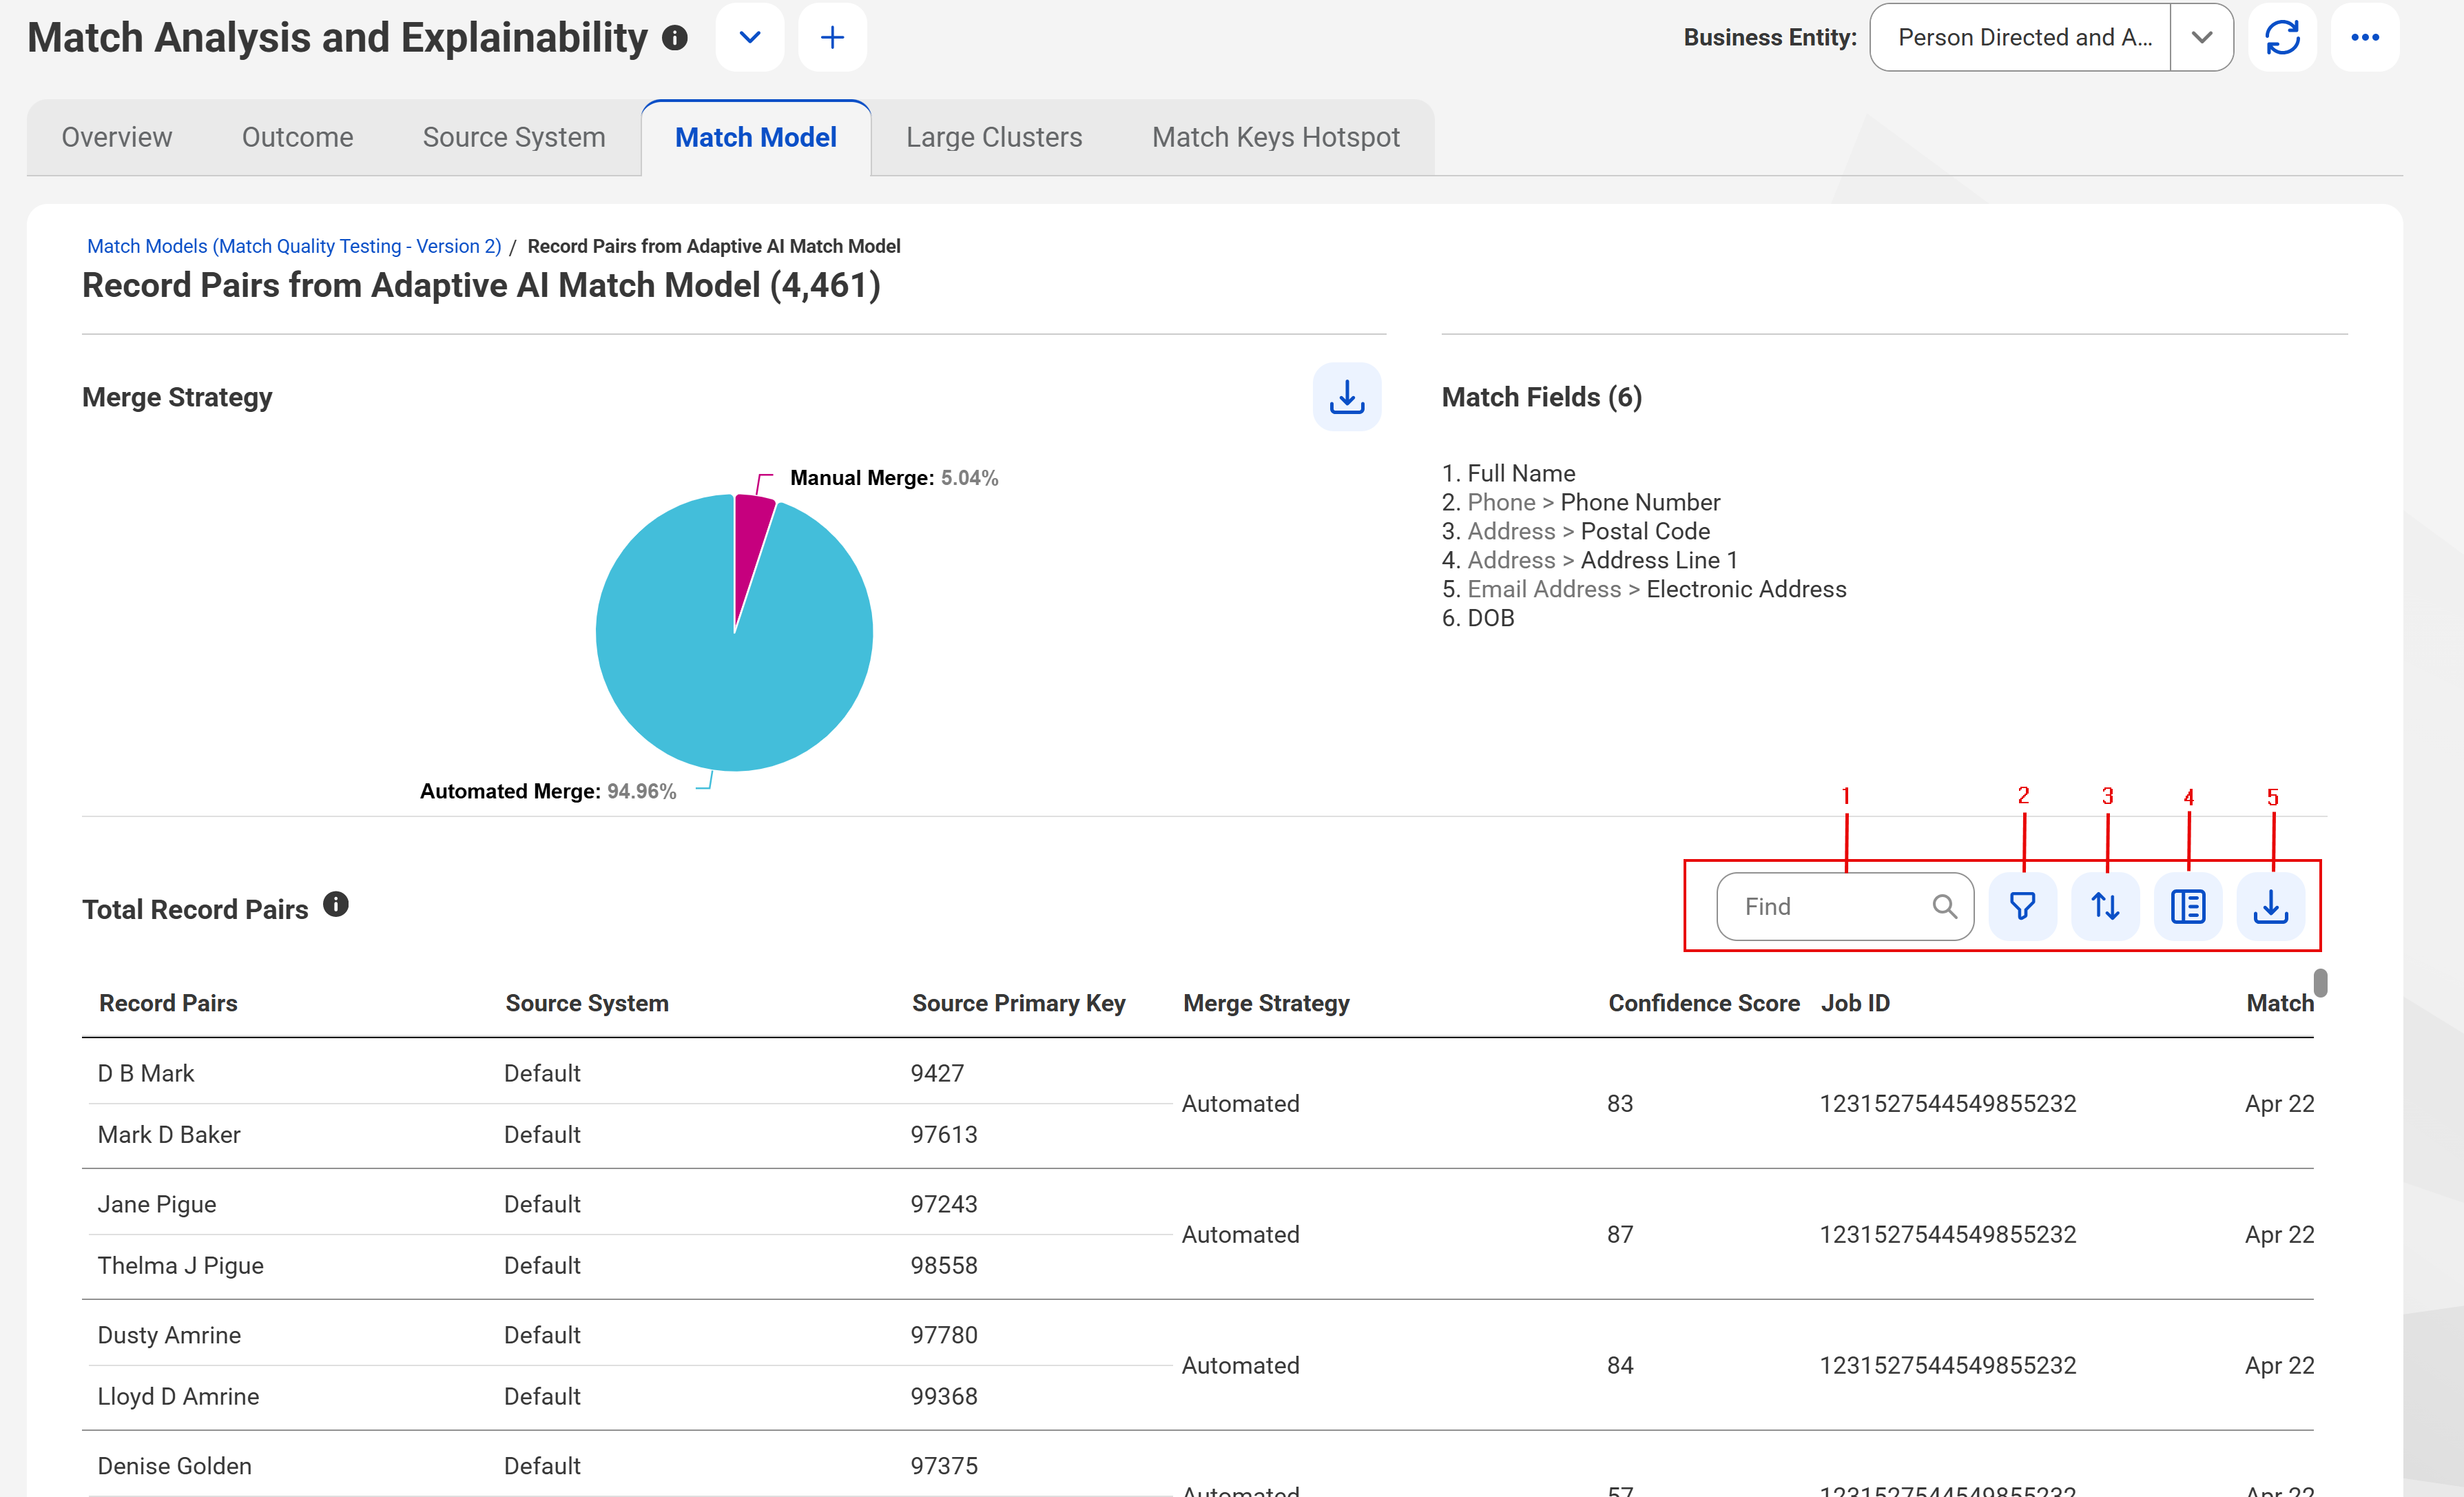Click the plus add button in header
Image resolution: width=2464 pixels, height=1497 pixels.
pos(832,38)
